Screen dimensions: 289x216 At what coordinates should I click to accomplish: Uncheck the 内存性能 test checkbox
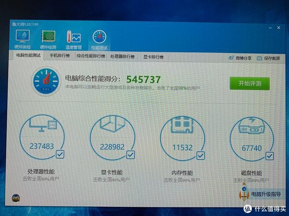(x=201, y=156)
